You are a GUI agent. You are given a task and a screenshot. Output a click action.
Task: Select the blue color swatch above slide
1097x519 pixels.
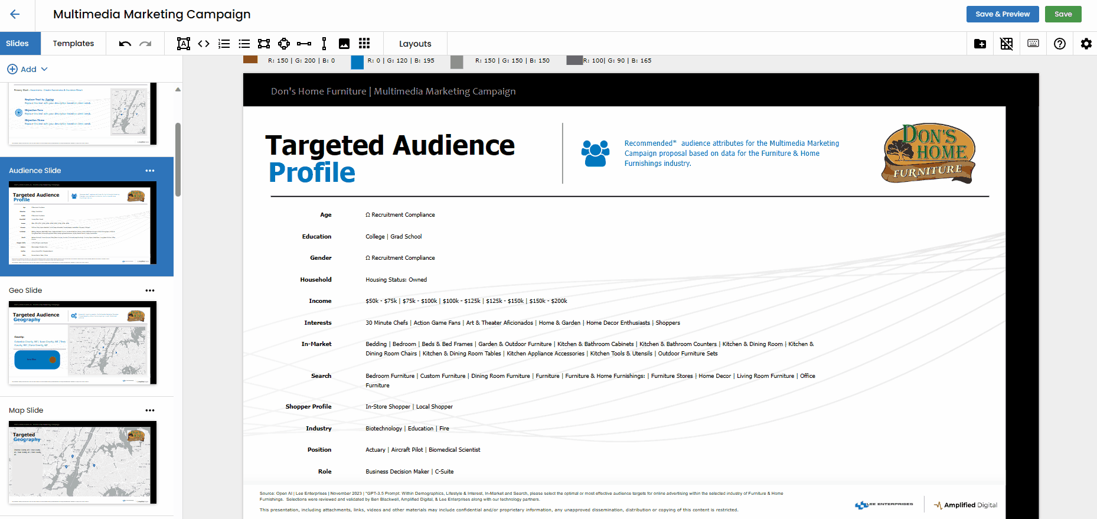pyautogui.click(x=357, y=62)
